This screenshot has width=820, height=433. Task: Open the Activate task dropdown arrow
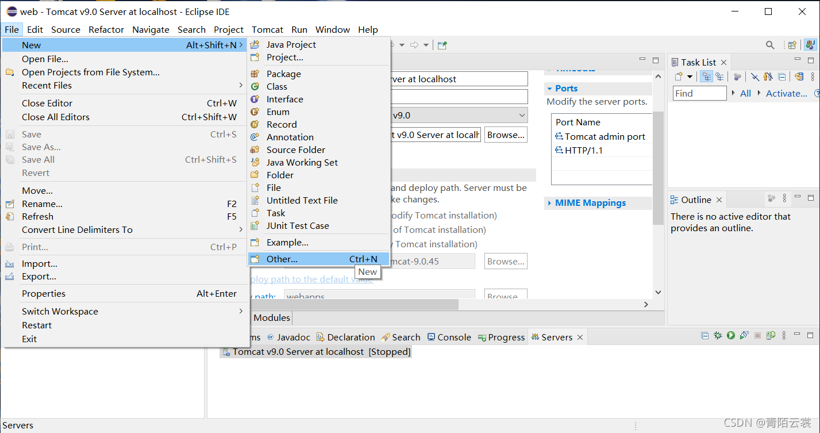[x=760, y=93]
